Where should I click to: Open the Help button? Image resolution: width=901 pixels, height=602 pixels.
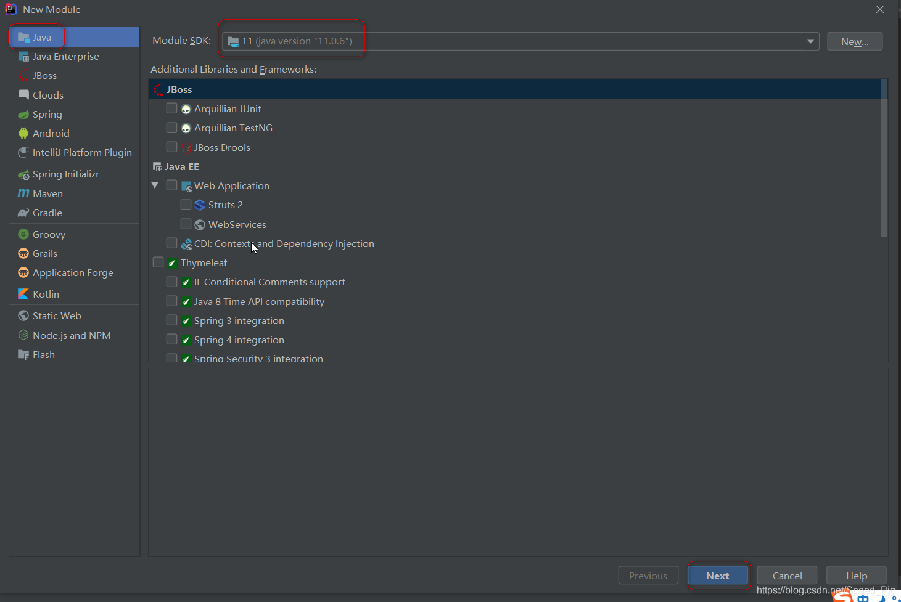pyautogui.click(x=857, y=576)
